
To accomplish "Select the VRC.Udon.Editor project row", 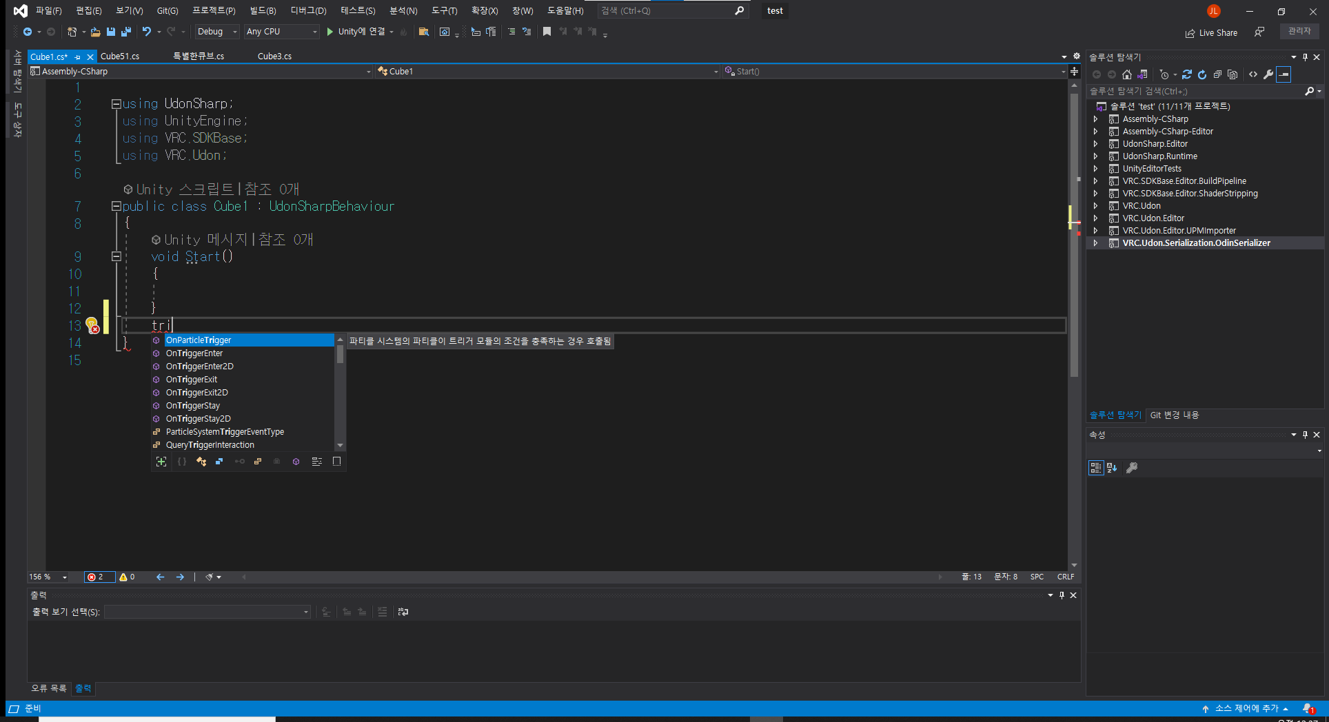I will point(1205,218).
